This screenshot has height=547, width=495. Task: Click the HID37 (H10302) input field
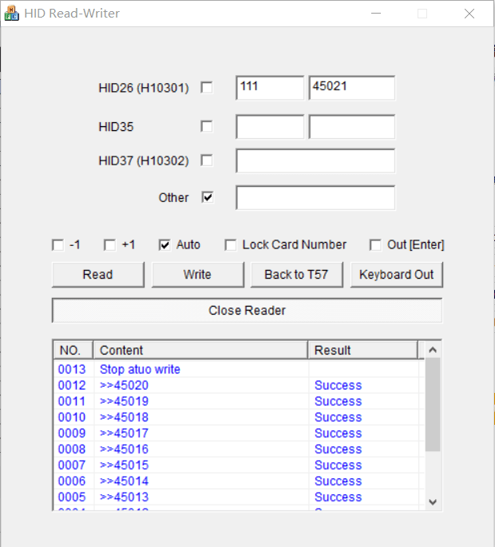315,161
